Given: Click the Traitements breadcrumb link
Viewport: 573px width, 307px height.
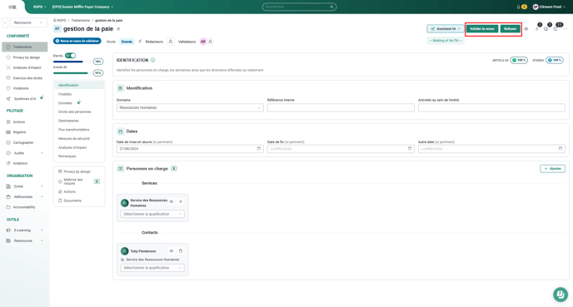Looking at the screenshot, I should [81, 21].
